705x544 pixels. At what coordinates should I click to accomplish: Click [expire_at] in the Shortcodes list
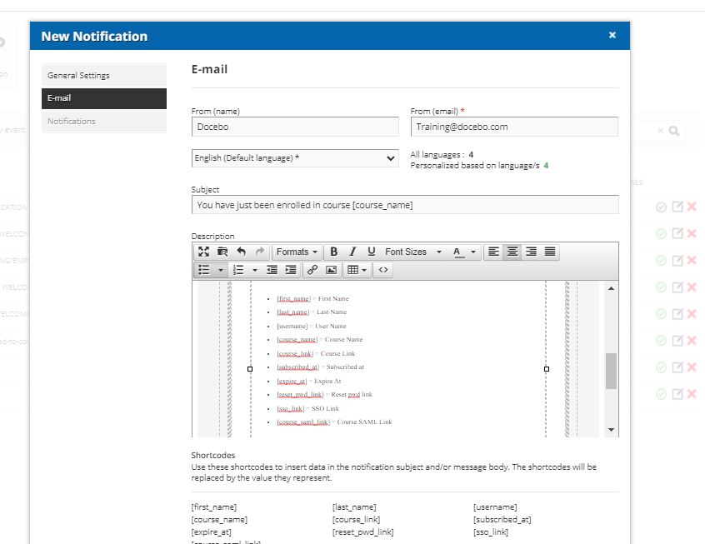pyautogui.click(x=212, y=532)
